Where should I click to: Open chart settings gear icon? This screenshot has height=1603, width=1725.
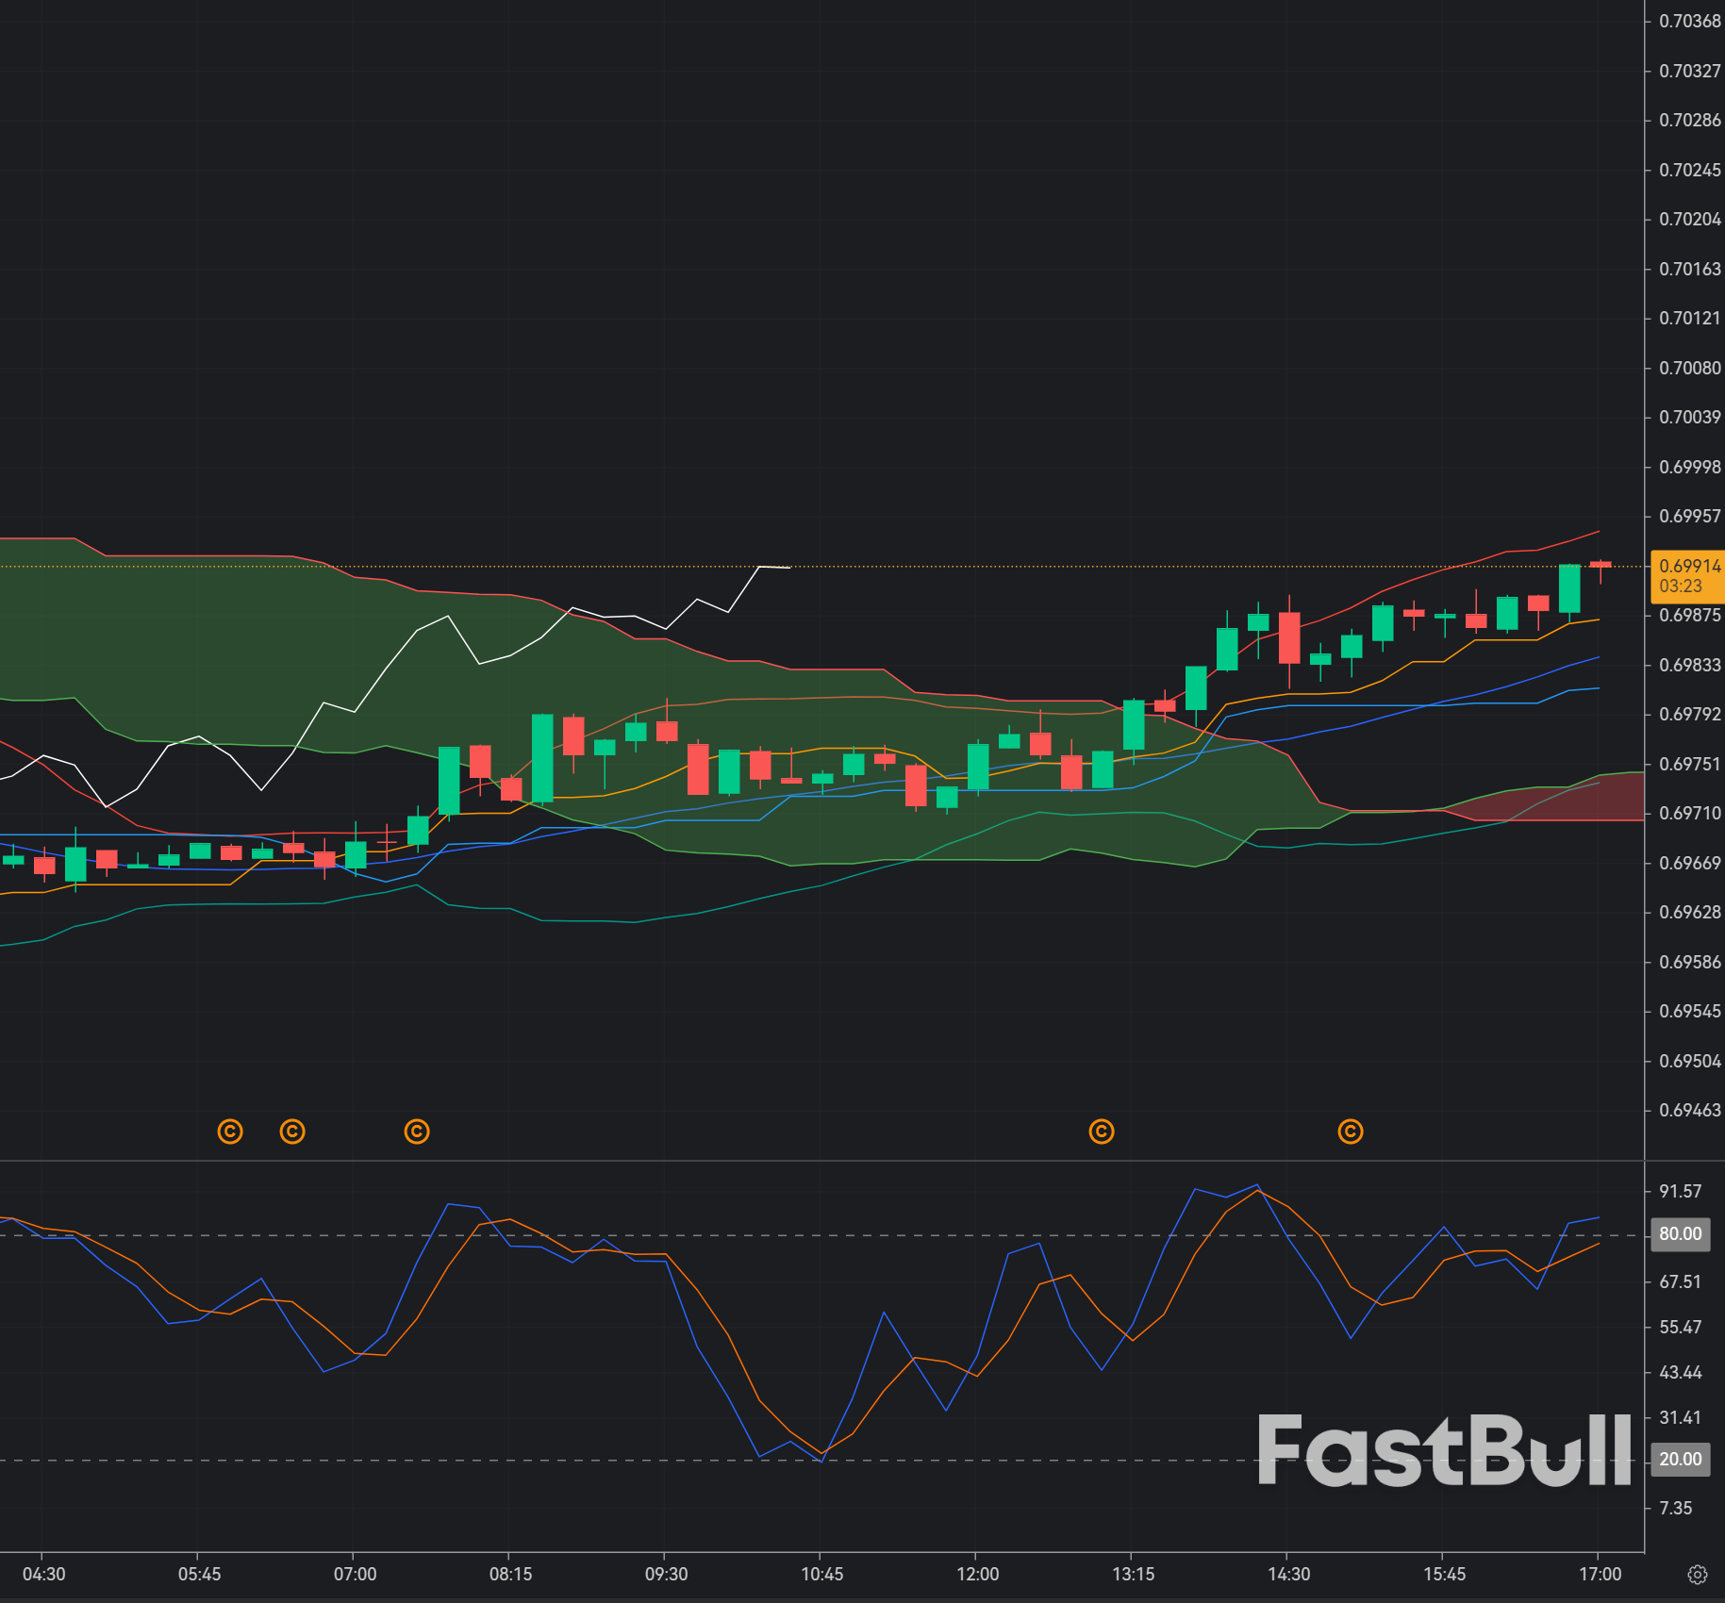coord(1697,1575)
